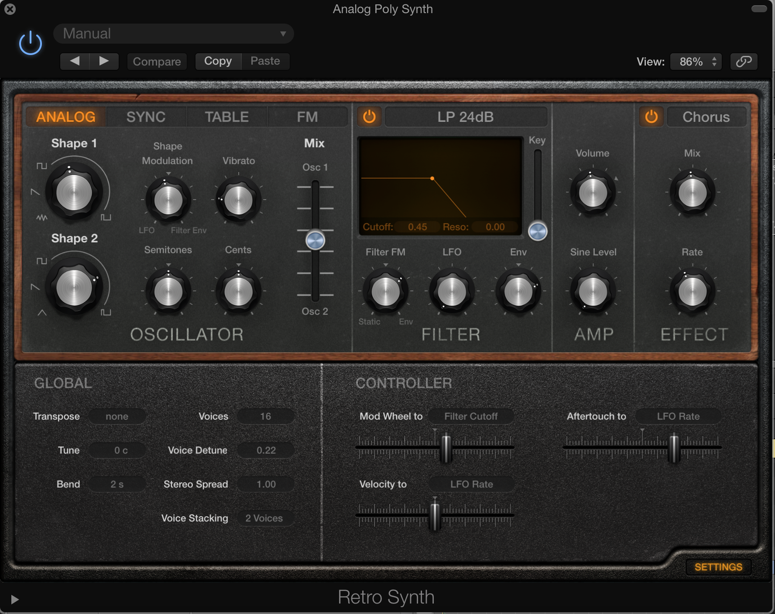
Task: Click the Osc Mix slider handle
Action: (x=315, y=240)
